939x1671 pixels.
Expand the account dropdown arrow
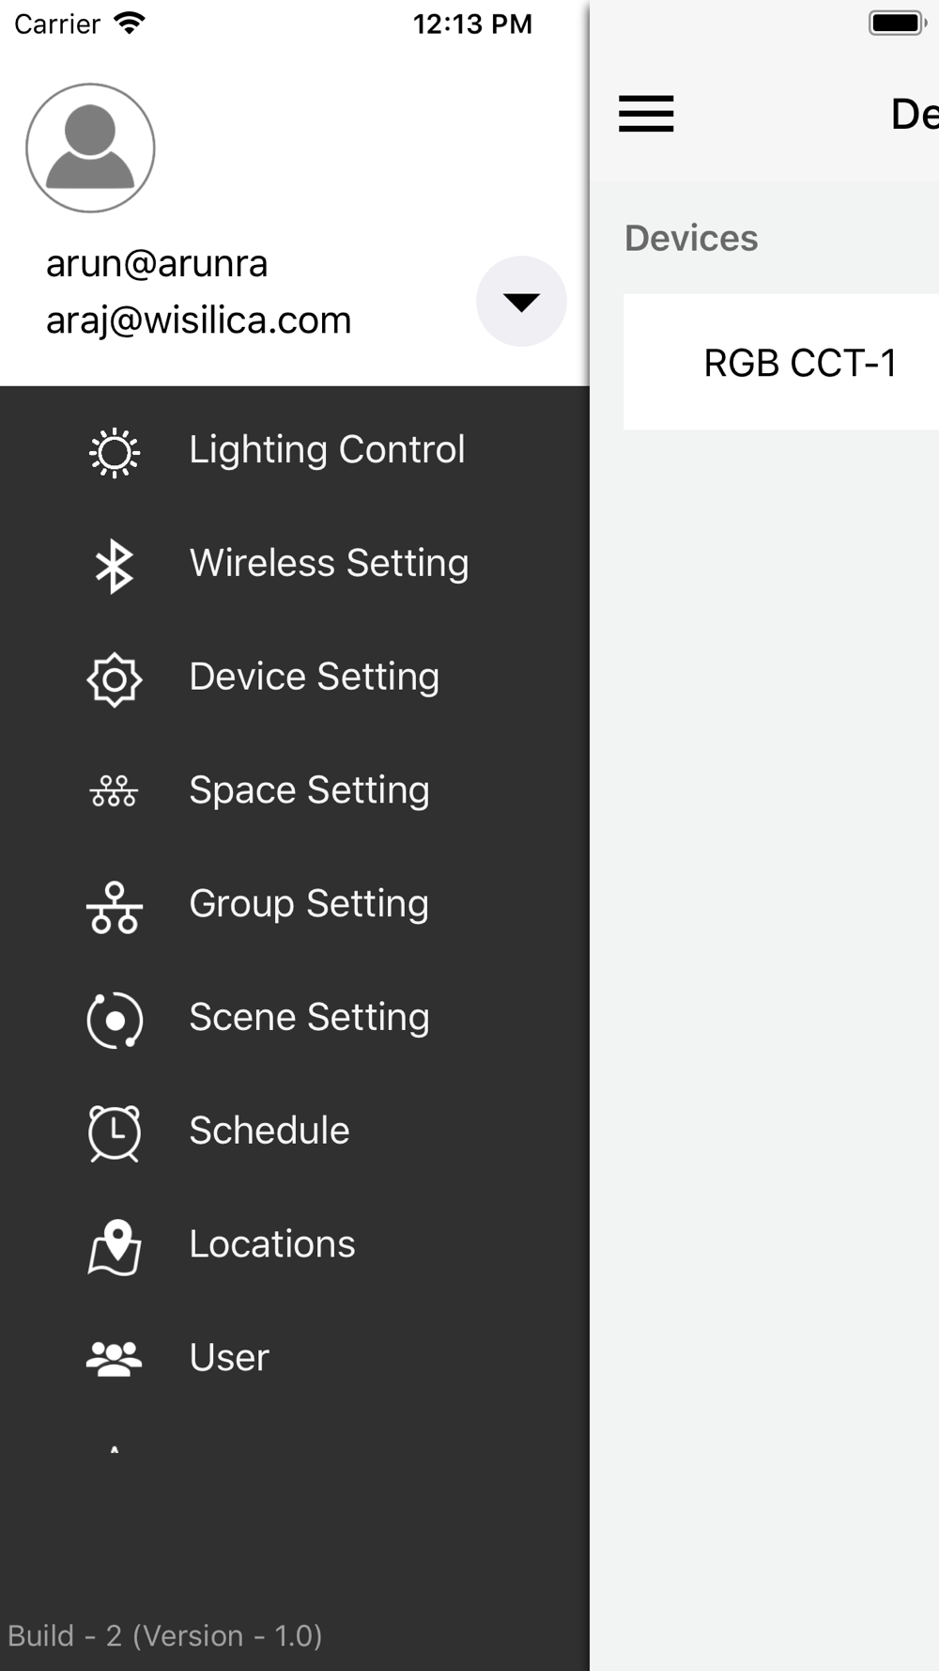coord(521,302)
